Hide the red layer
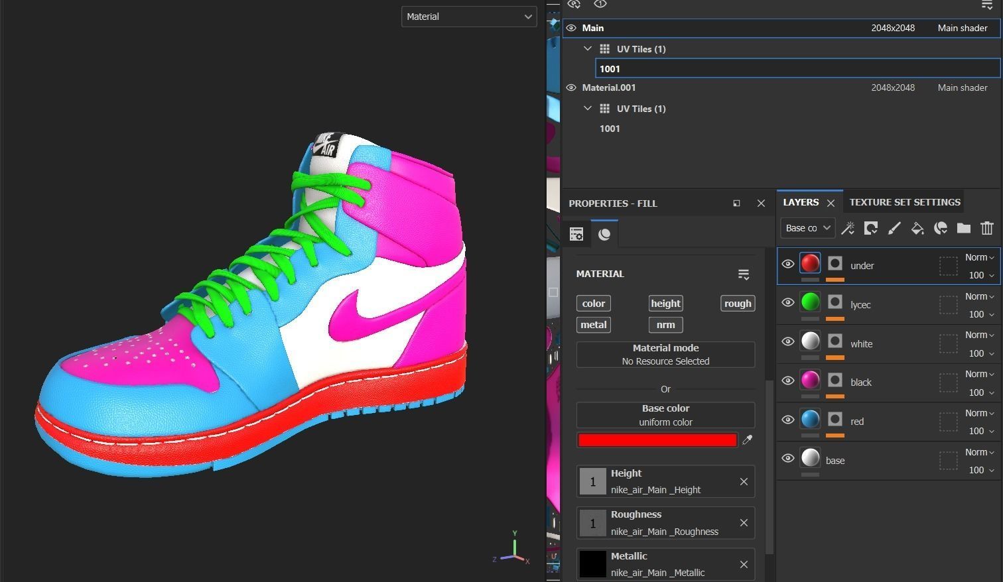 (x=788, y=420)
